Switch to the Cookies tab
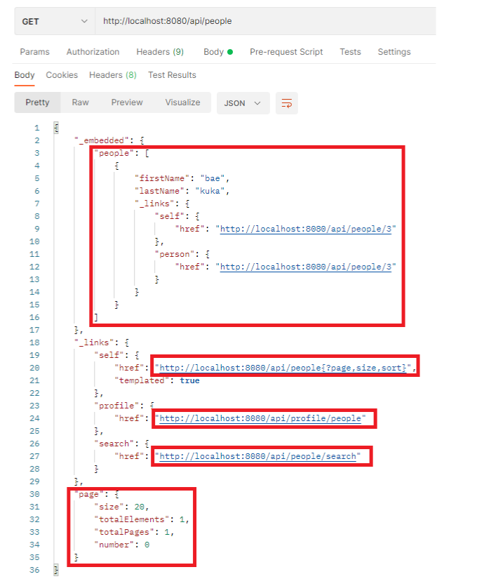Viewport: 484px width, 586px height. pos(62,75)
